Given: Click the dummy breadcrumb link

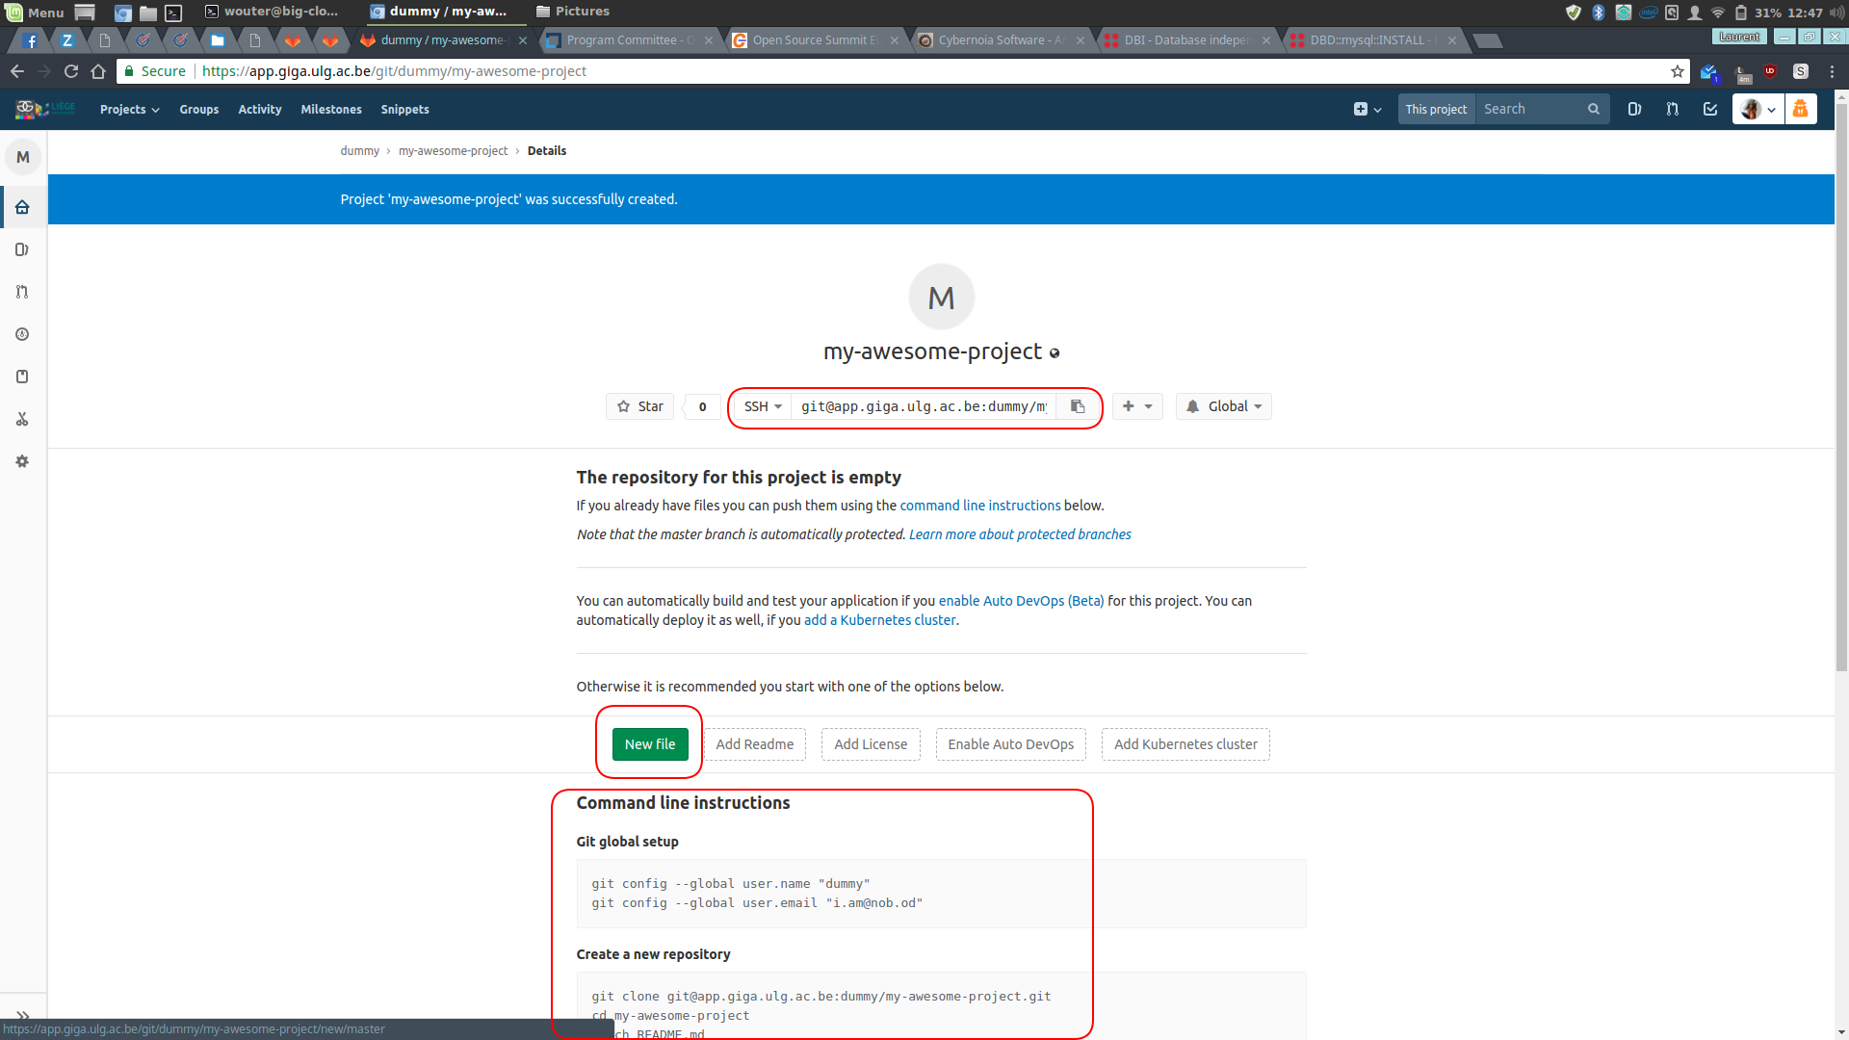Looking at the screenshot, I should [360, 151].
